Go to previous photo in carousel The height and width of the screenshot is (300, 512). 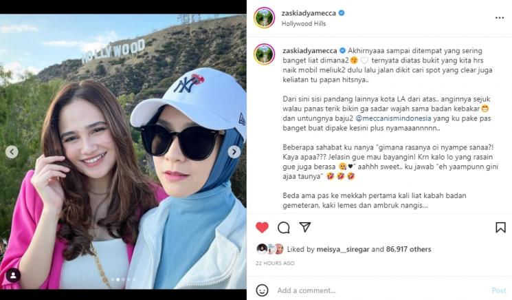point(12,152)
